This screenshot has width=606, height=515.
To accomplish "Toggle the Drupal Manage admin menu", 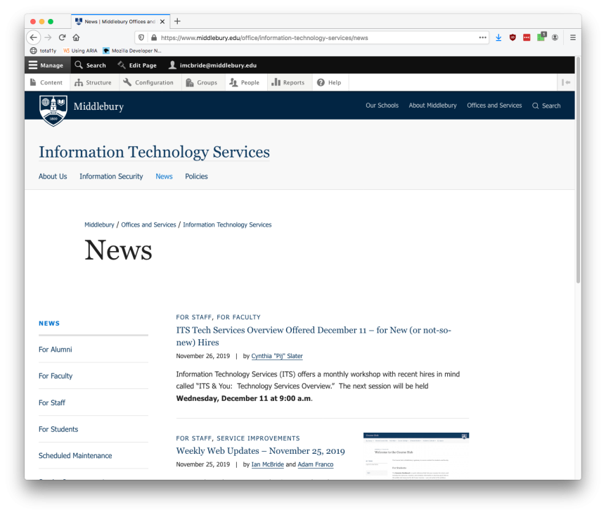I will 46,65.
